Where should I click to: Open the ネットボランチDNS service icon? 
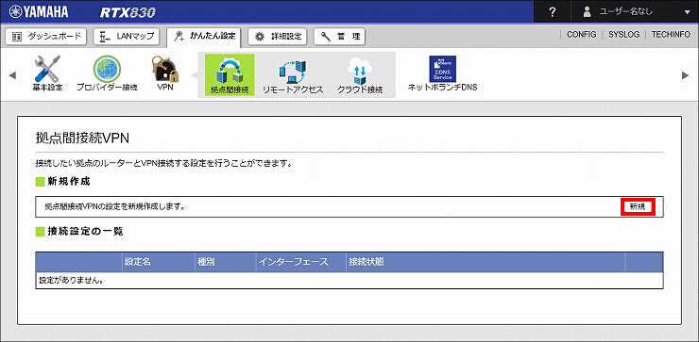442,73
